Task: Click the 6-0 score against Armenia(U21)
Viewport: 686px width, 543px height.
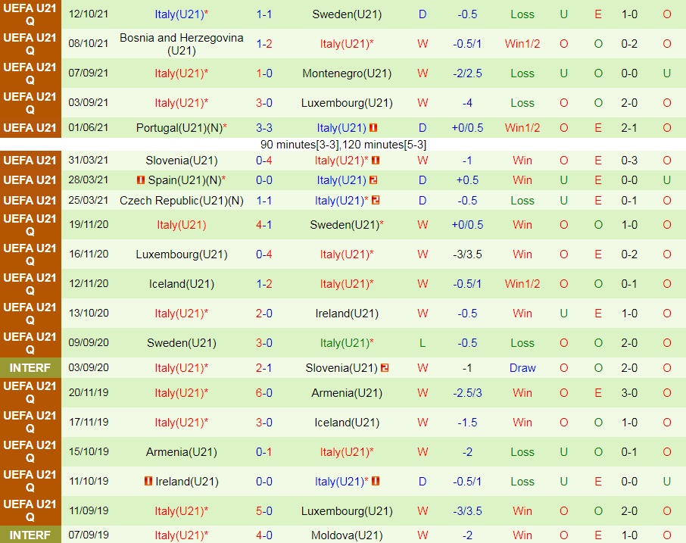Action: tap(264, 393)
